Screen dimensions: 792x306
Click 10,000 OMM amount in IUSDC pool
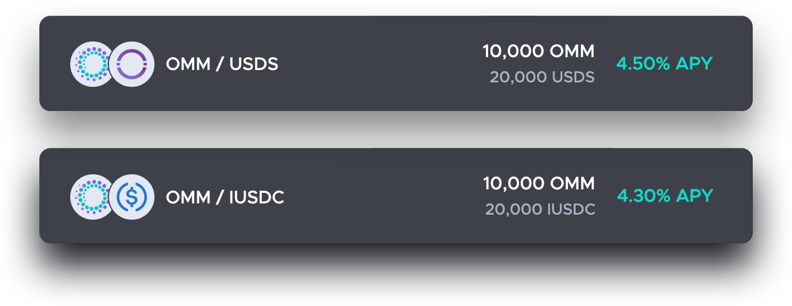pyautogui.click(x=539, y=183)
